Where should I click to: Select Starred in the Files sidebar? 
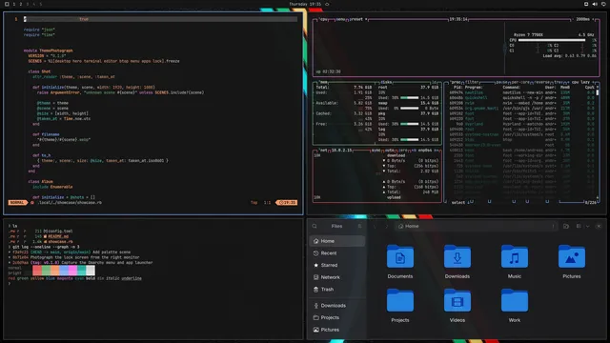pyautogui.click(x=336, y=265)
